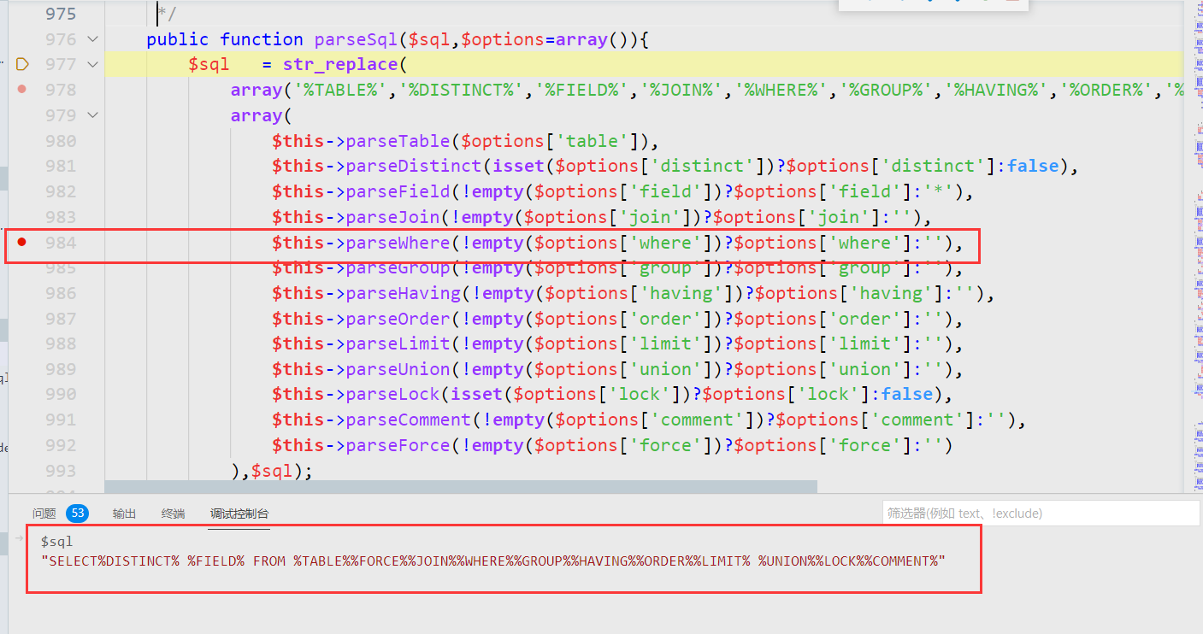Focus the 筛选器 filter input box

1041,514
